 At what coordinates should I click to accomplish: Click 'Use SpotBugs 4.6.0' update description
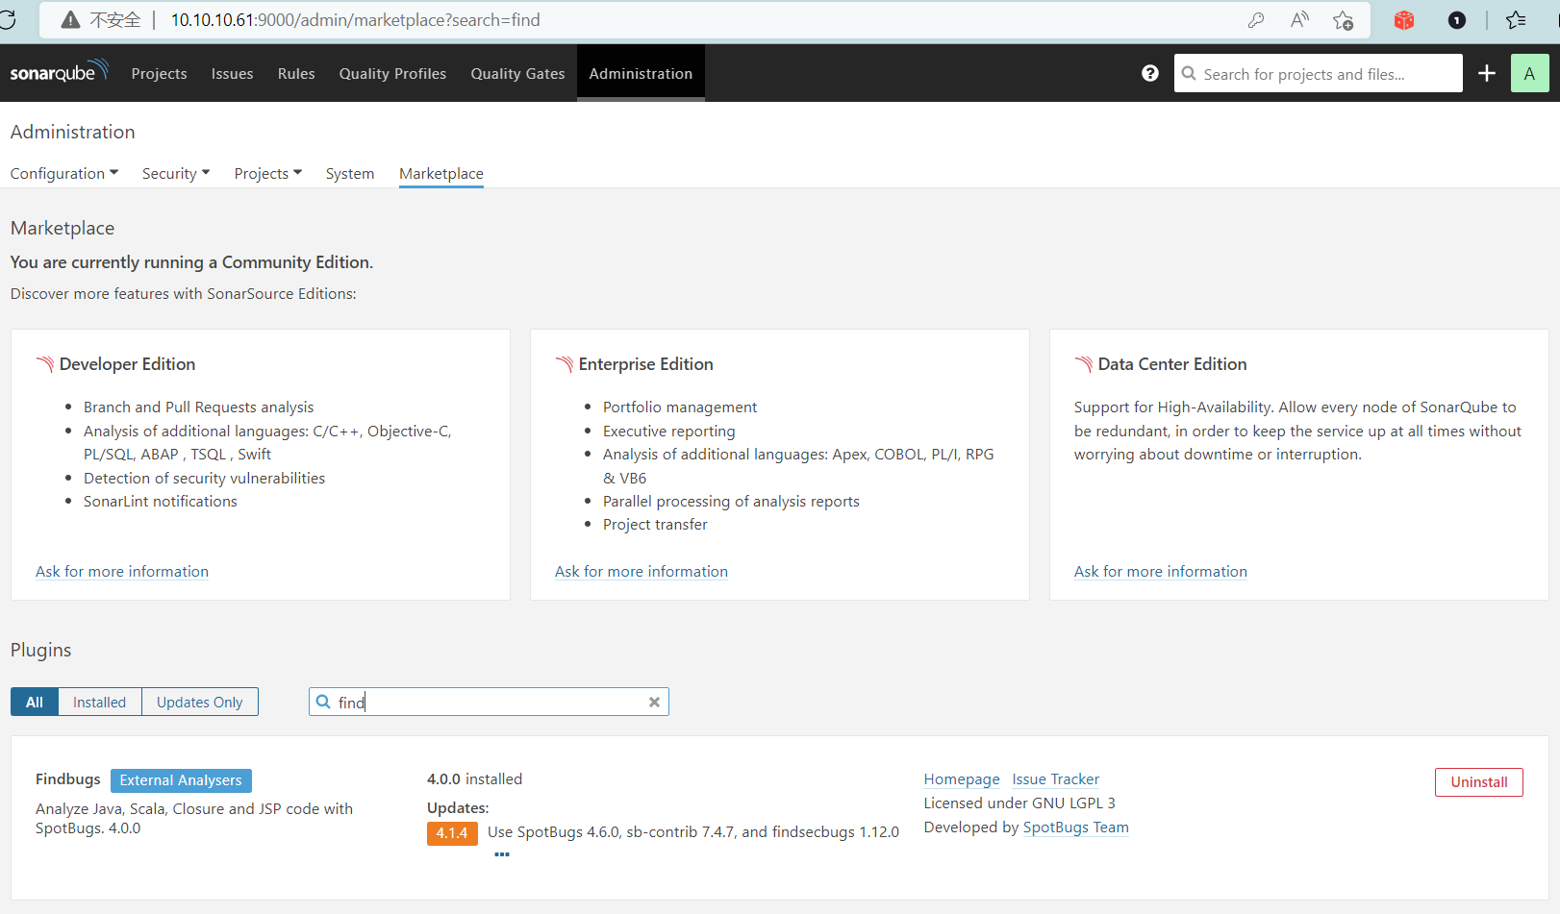693,832
